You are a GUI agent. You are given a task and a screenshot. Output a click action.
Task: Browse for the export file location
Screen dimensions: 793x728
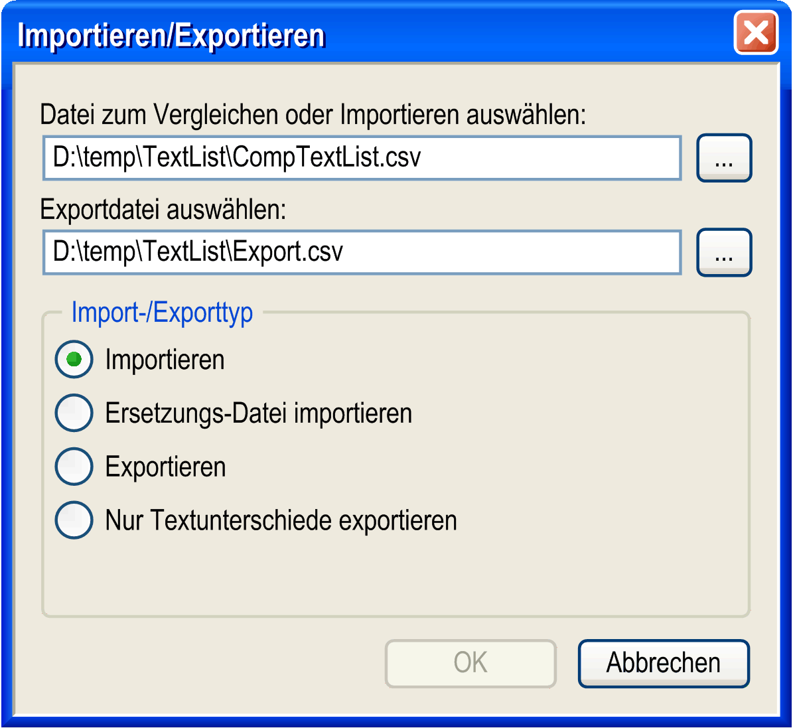click(x=724, y=252)
